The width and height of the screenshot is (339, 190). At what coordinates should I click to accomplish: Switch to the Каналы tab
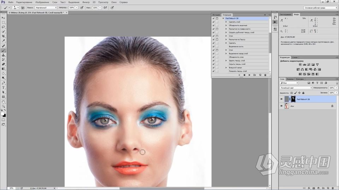click(x=290, y=79)
